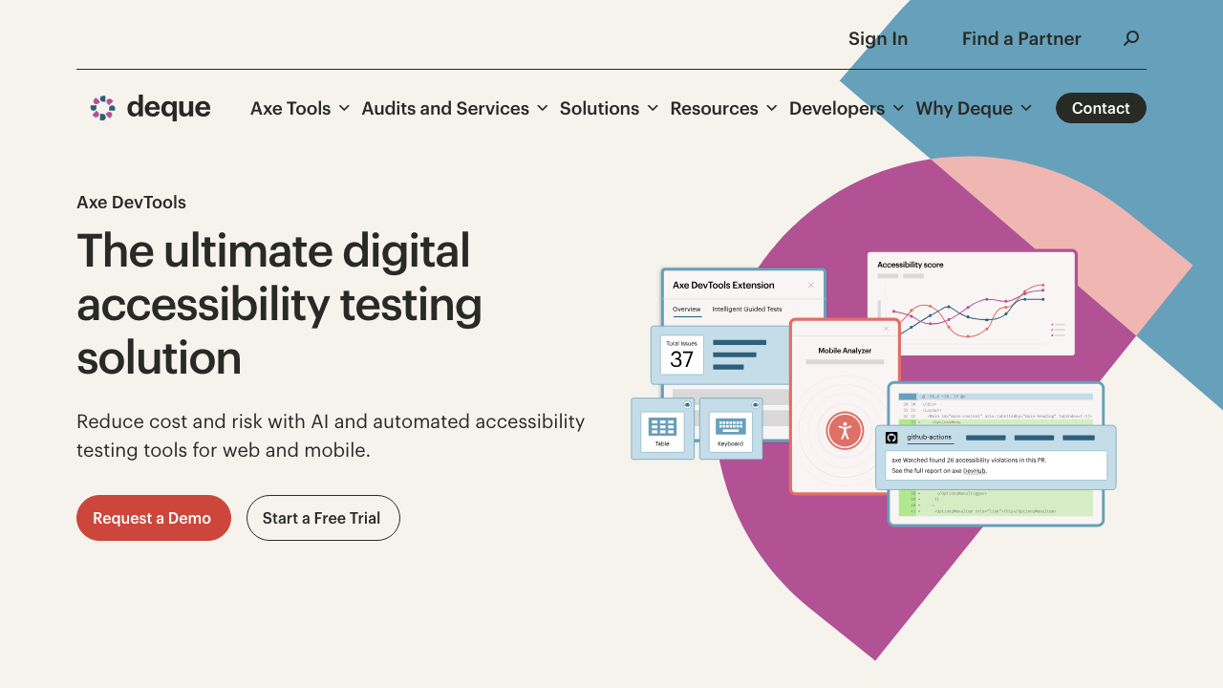The height and width of the screenshot is (688, 1223).
Task: Click the Total Issues 37 card
Action: (681, 355)
